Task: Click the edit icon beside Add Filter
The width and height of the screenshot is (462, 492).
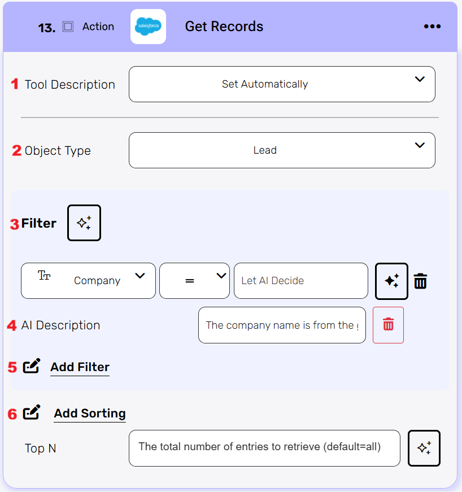Action: click(x=32, y=367)
